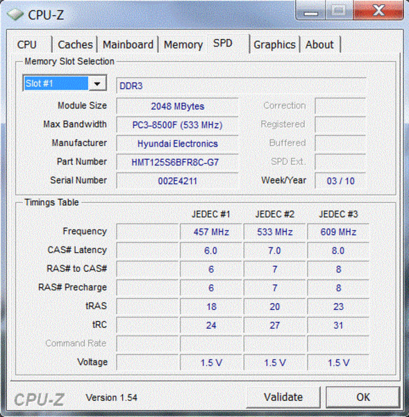The width and height of the screenshot is (409, 417).
Task: Click the Validate button
Action: 283,397
